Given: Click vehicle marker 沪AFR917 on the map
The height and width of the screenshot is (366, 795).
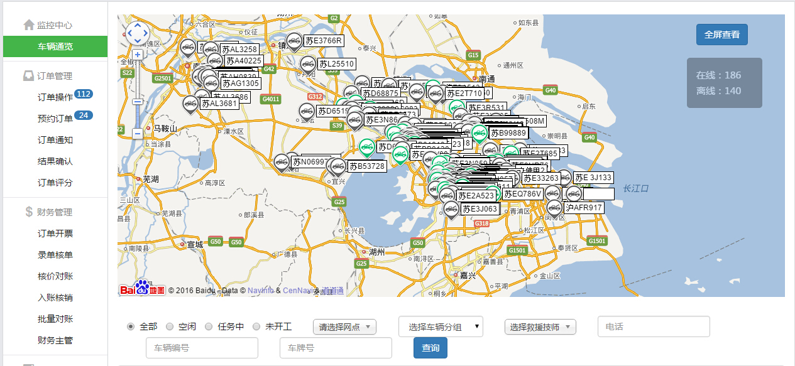Looking at the screenshot, I should point(554,208).
